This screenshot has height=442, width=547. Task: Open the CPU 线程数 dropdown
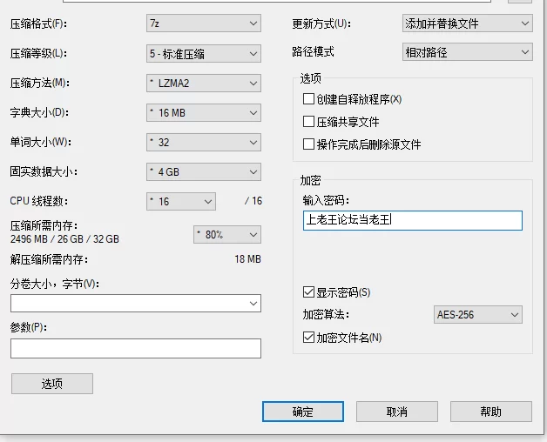[x=180, y=202]
